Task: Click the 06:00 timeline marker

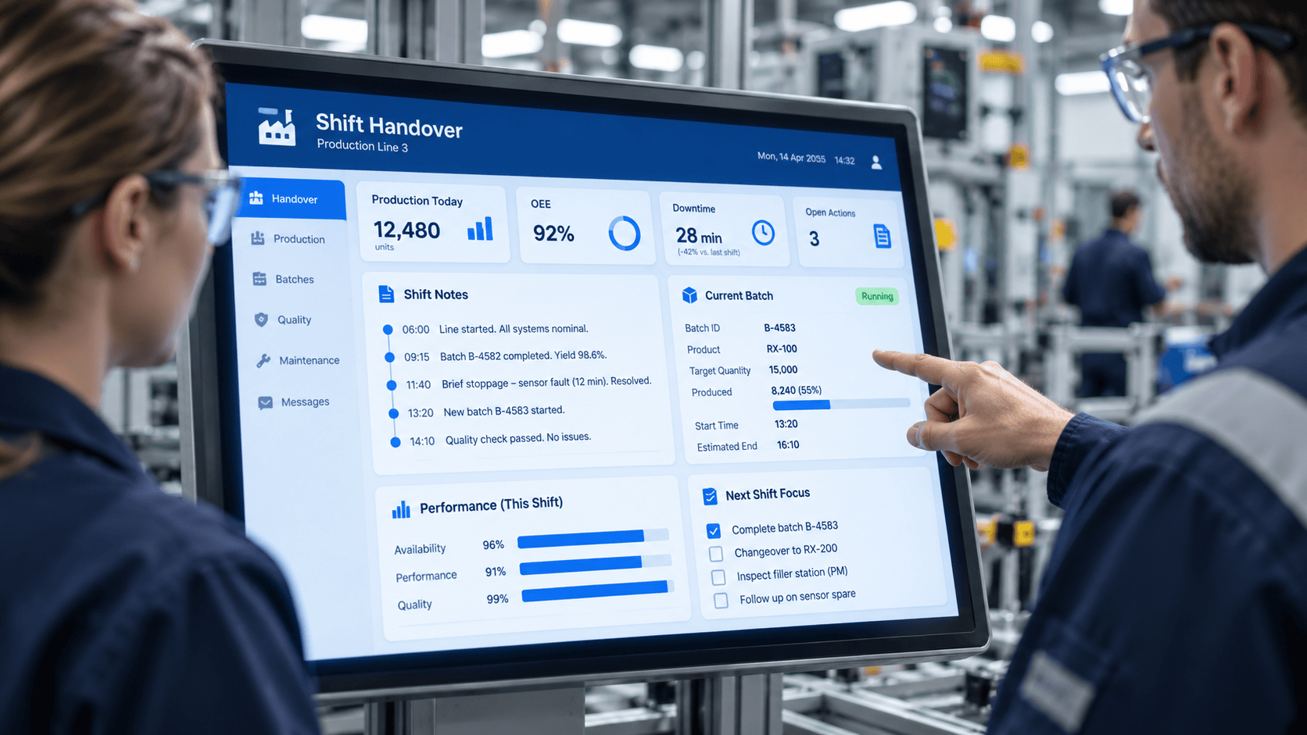Action: click(x=387, y=330)
